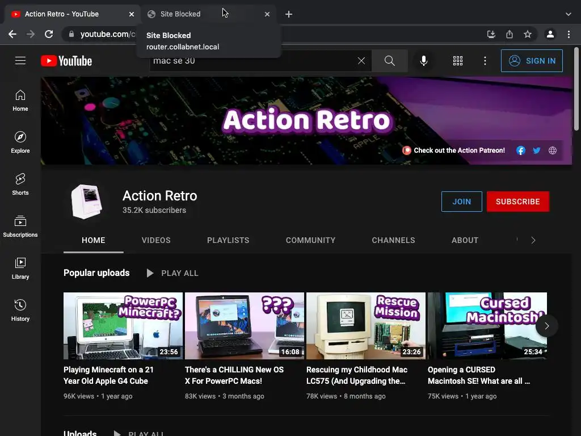Open a new browser tab
Image resolution: width=581 pixels, height=436 pixels.
pyautogui.click(x=289, y=14)
